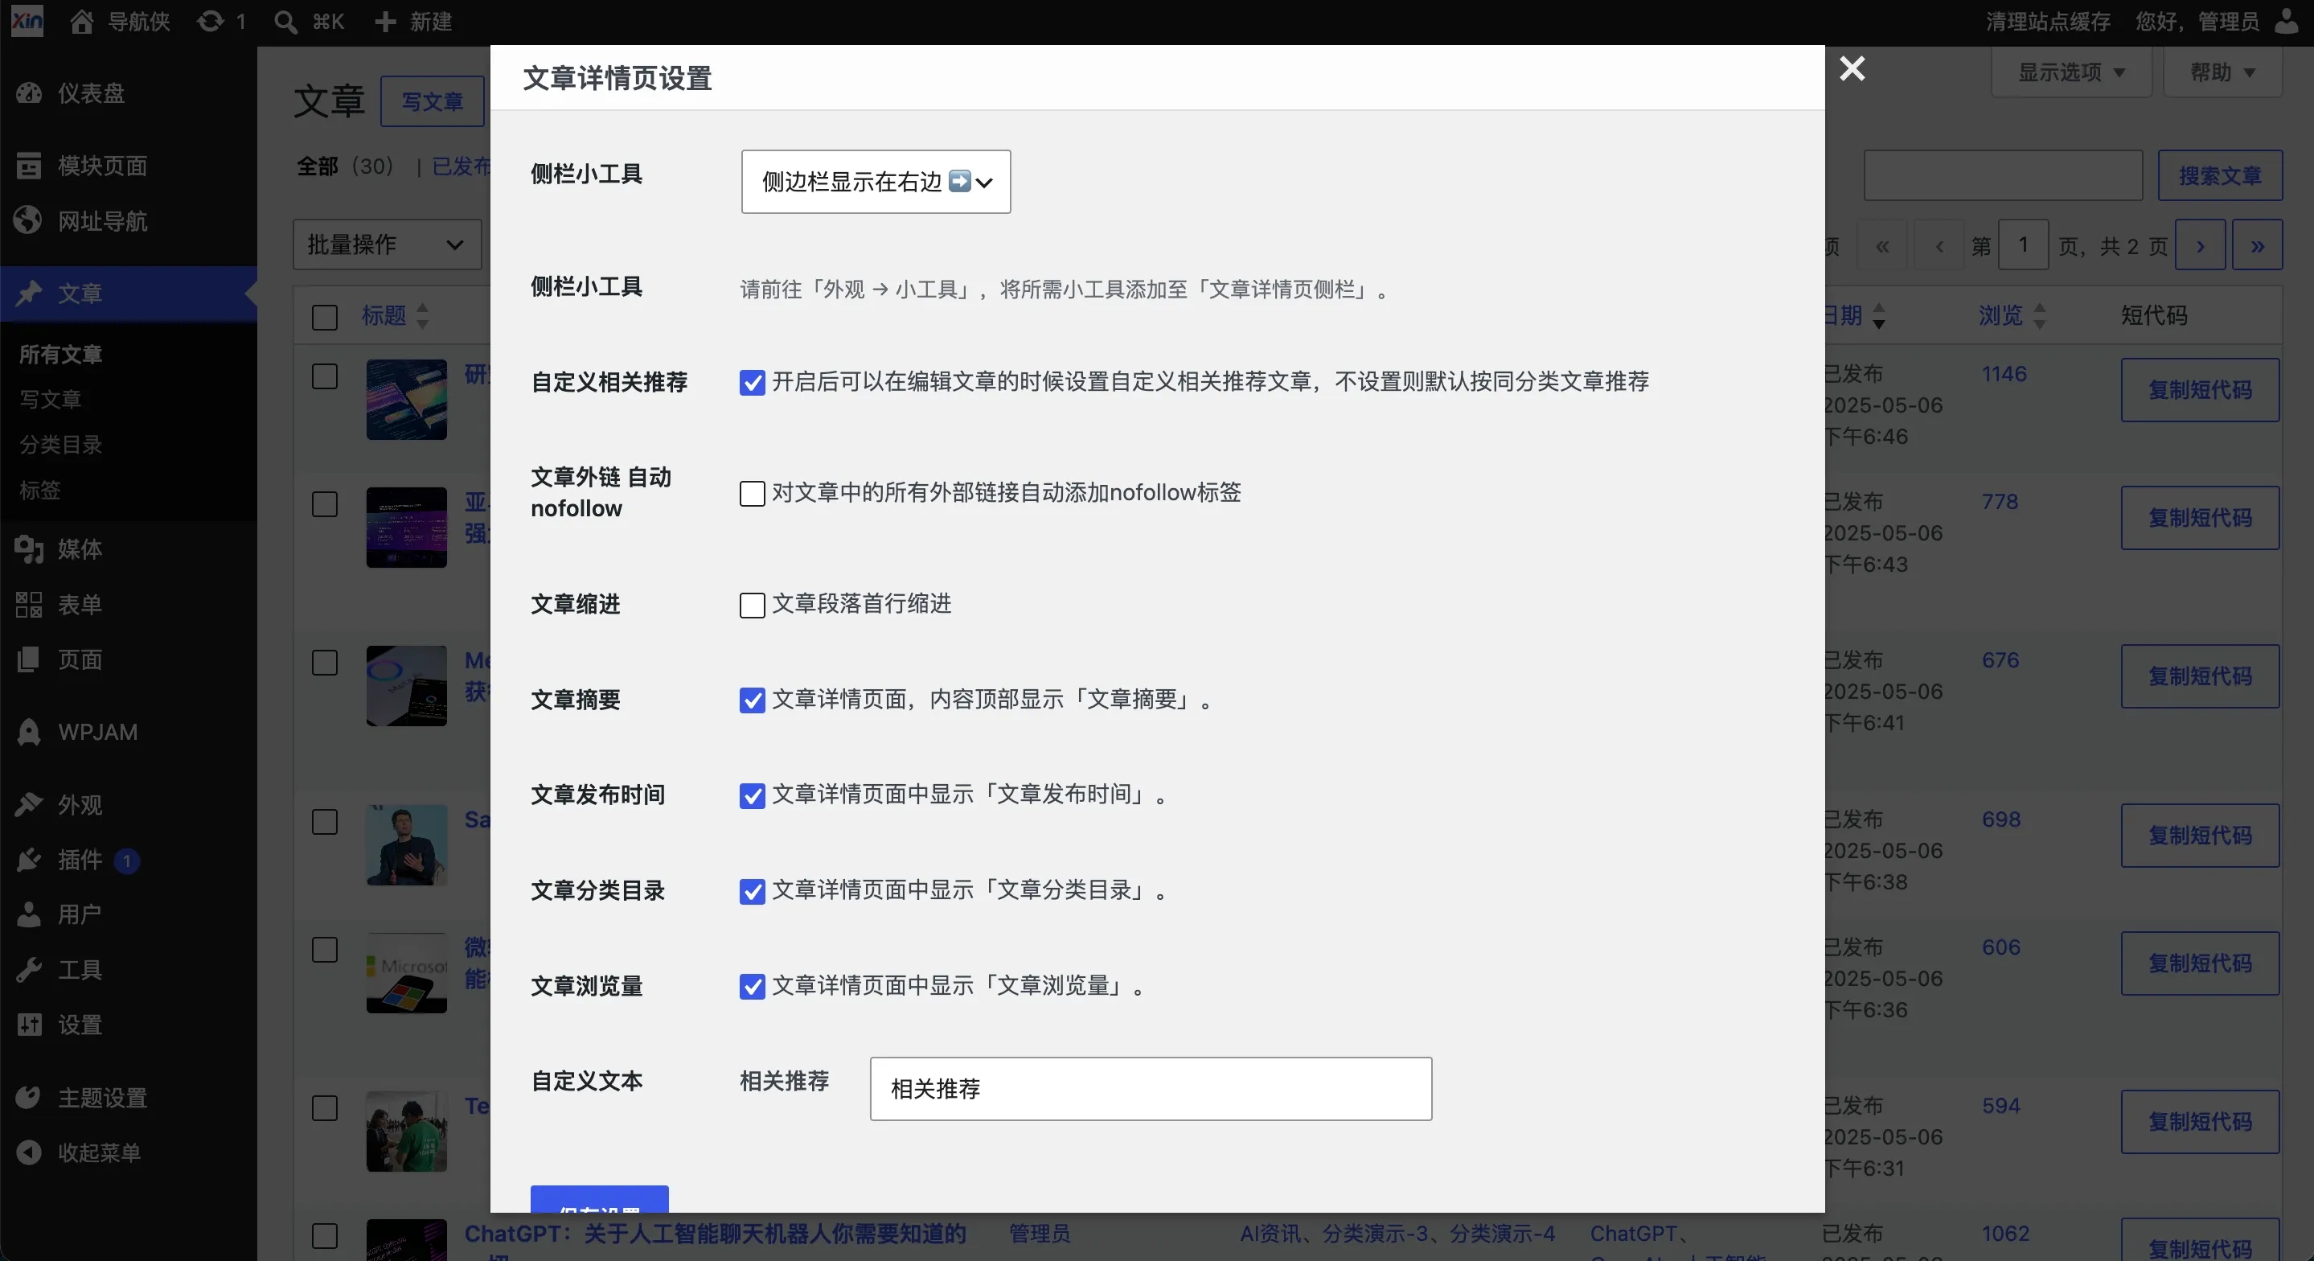The height and width of the screenshot is (1261, 2314).
Task: Uncheck 文章发布时间 display checkbox
Action: [752, 795]
